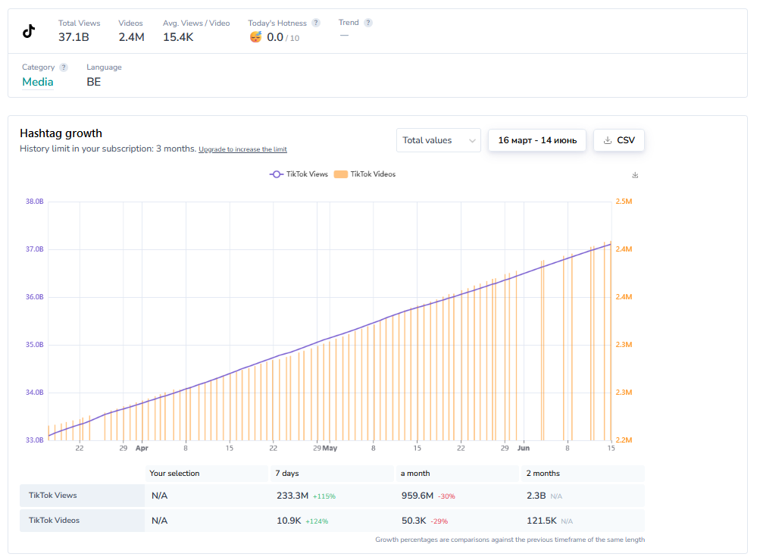Click the orange TikTok Videos legend swatch
This screenshot has height=557, width=760.
point(341,174)
